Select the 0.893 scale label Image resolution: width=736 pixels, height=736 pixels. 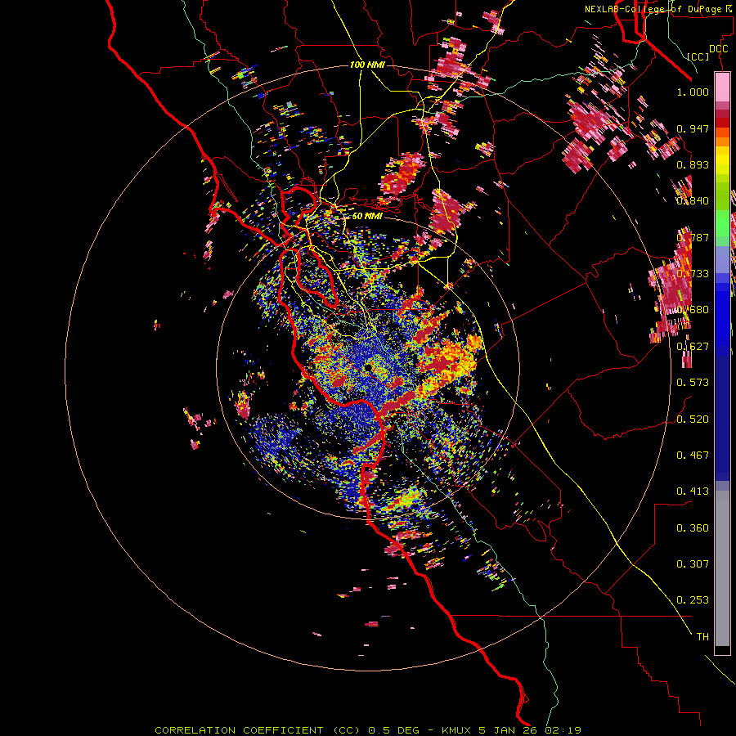[x=693, y=164]
